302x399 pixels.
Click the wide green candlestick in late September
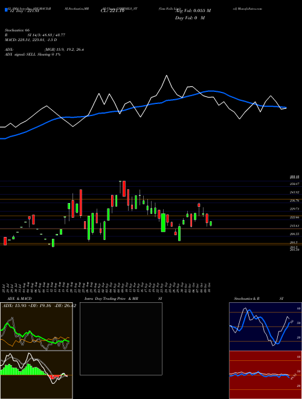(x=163, y=222)
